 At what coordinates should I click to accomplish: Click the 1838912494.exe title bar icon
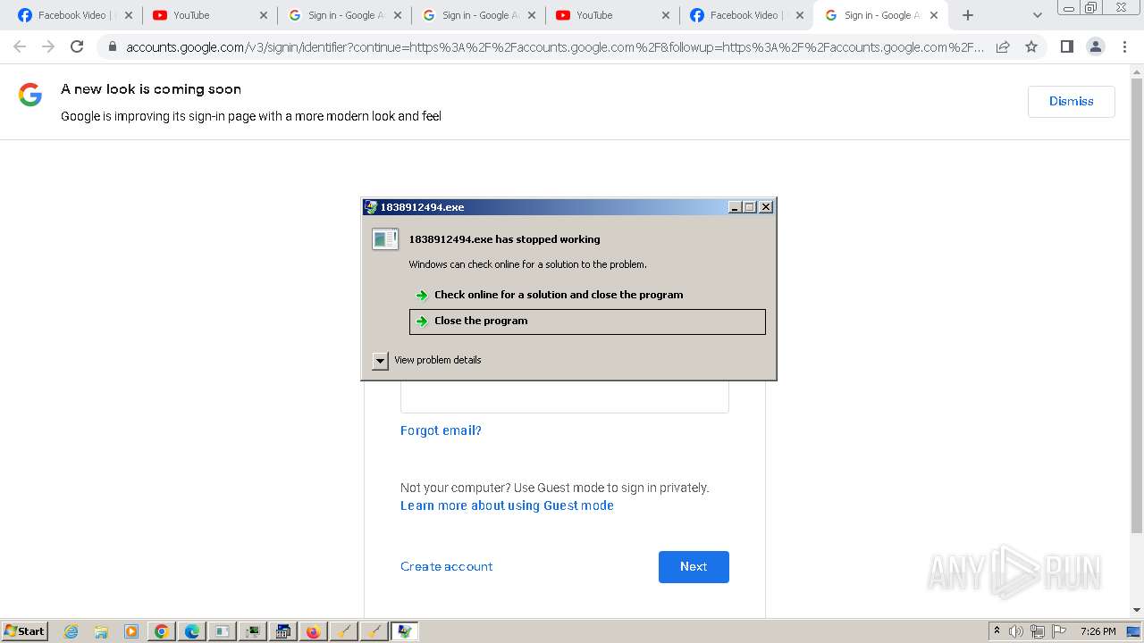click(371, 207)
